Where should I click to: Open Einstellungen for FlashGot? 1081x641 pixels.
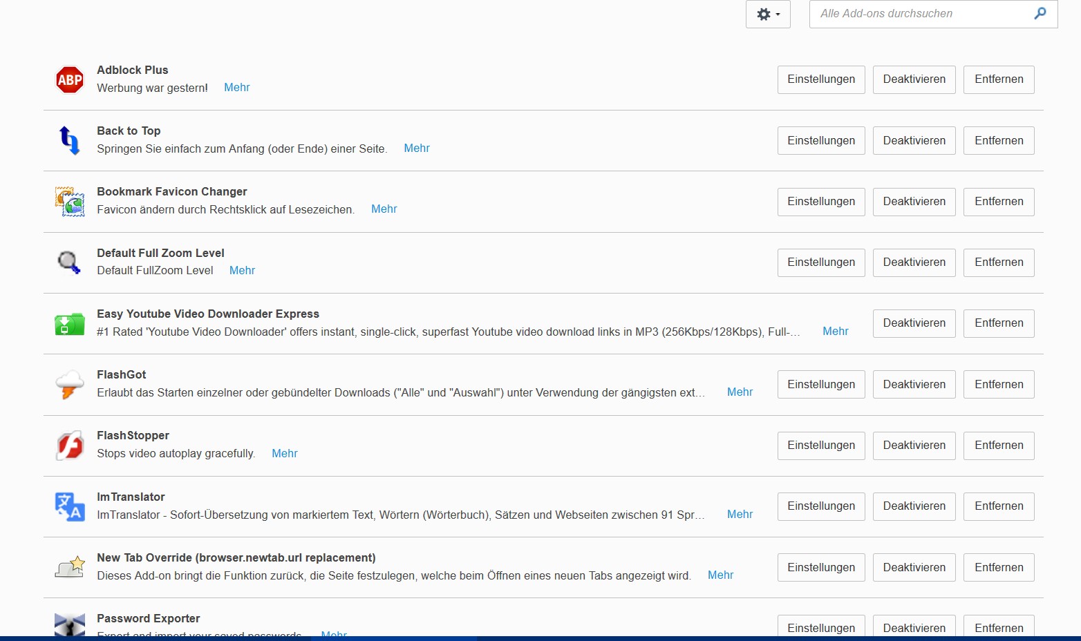(x=821, y=385)
